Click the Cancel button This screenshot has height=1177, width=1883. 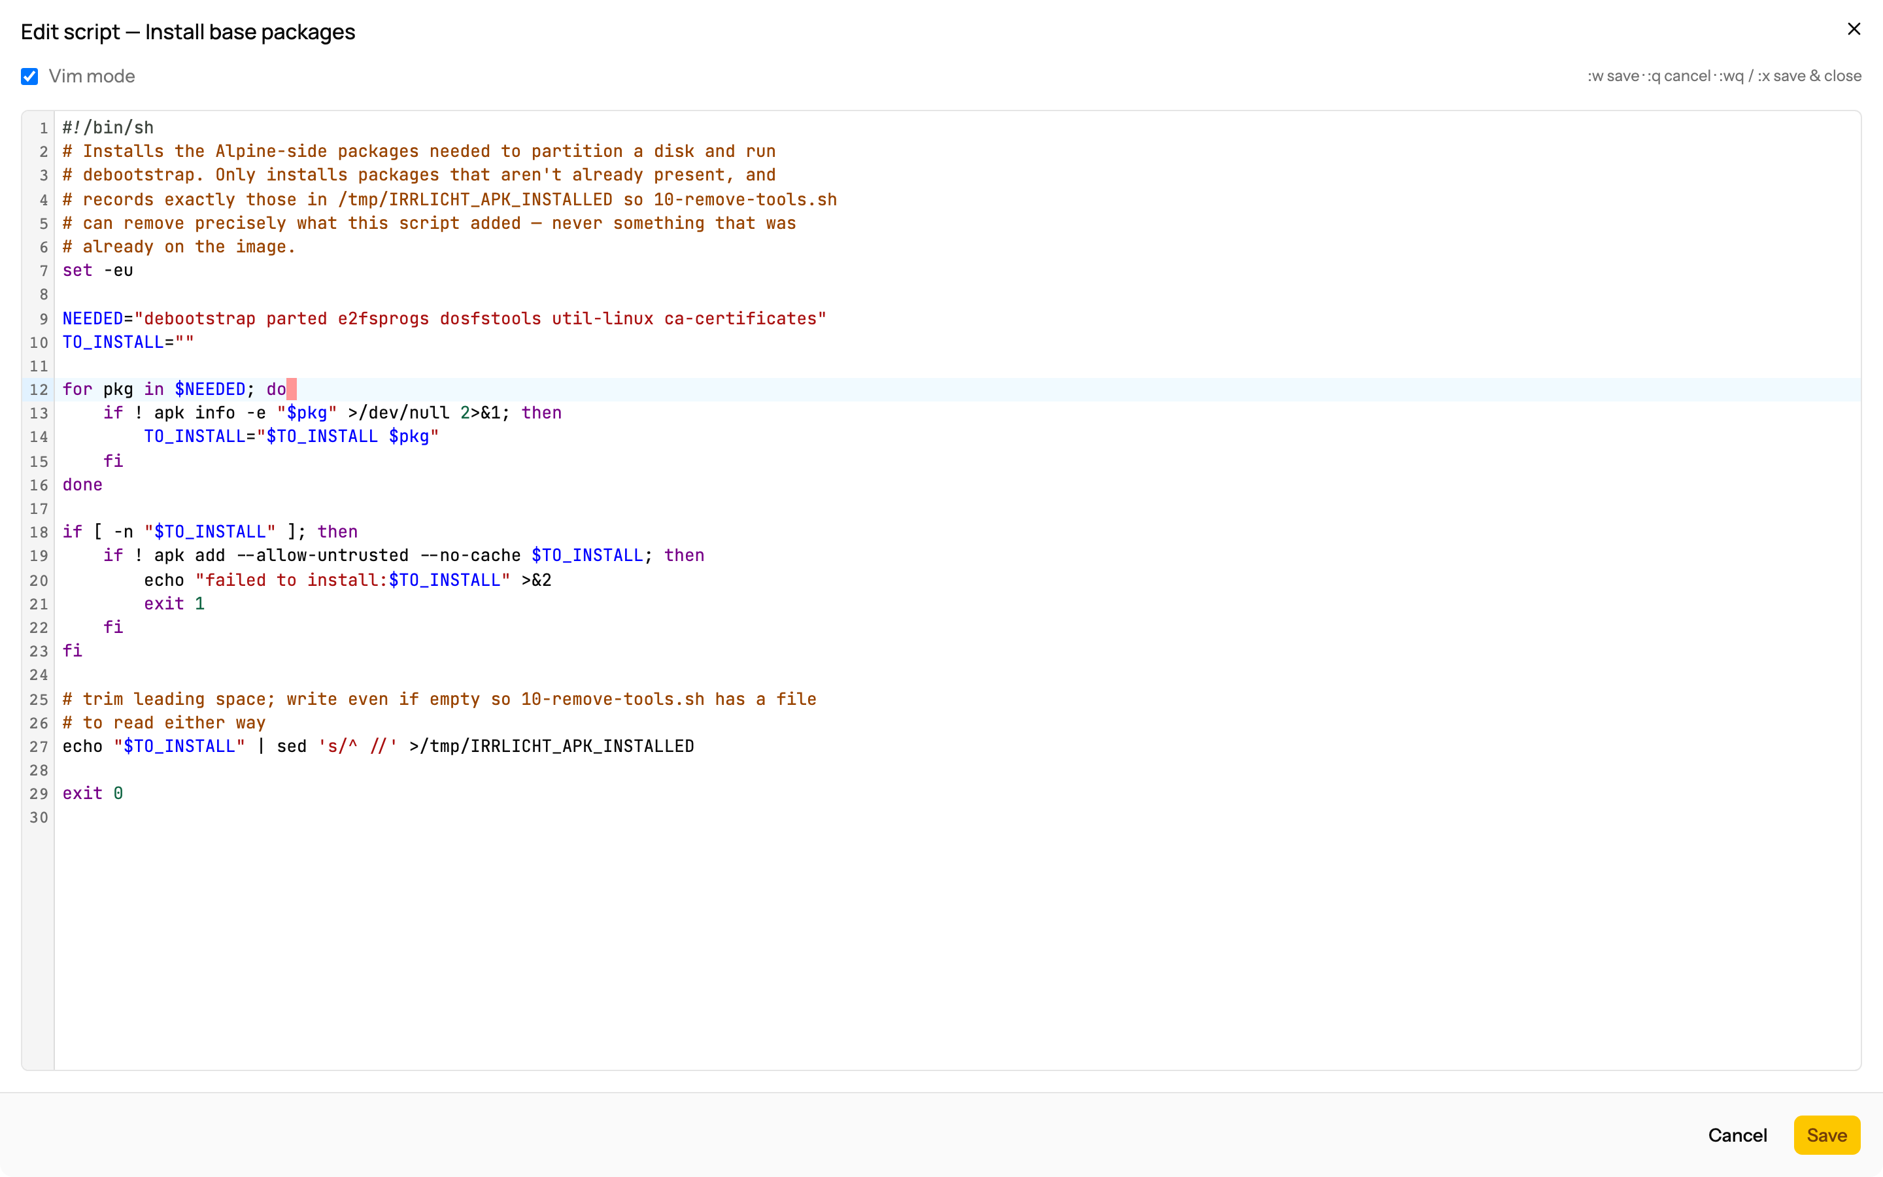tap(1737, 1135)
